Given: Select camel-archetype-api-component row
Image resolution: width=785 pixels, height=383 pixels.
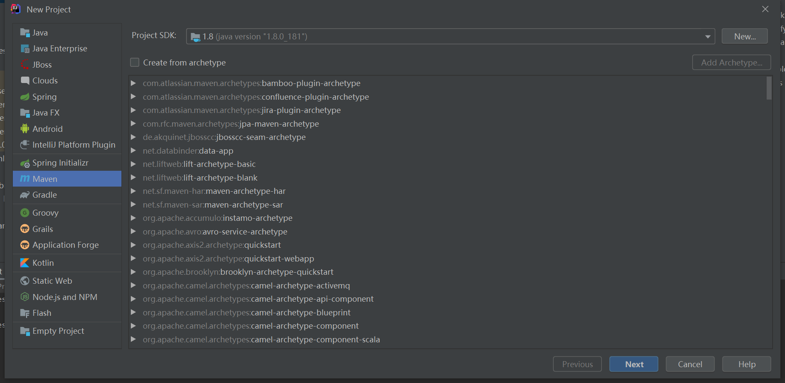Looking at the screenshot, I should click(x=448, y=299).
